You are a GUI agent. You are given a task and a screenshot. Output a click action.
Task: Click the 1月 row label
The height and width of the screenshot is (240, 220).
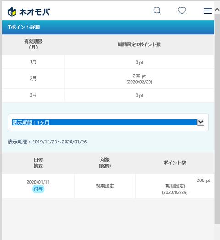point(33,62)
